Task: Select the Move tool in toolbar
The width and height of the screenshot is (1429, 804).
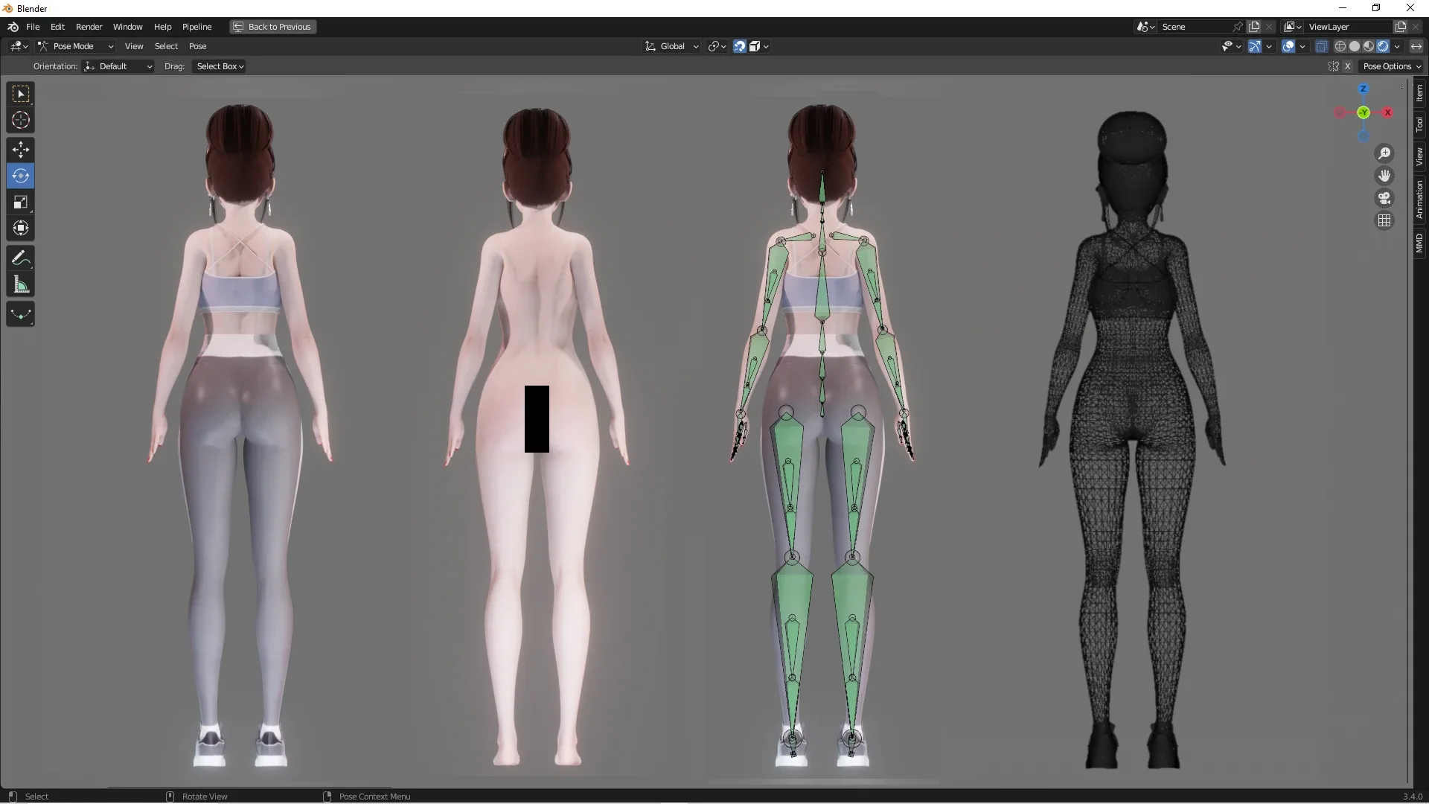Action: pos(19,148)
